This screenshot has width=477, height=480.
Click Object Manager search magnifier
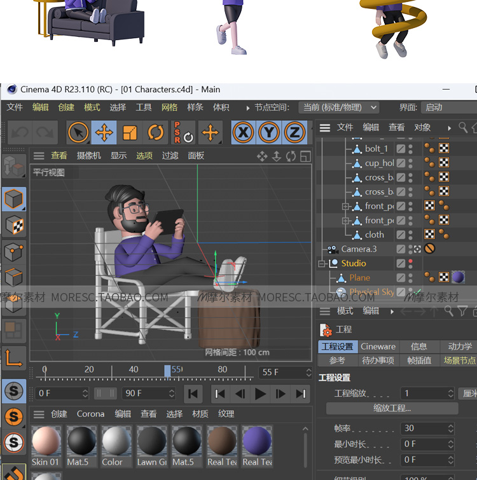pos(463,127)
